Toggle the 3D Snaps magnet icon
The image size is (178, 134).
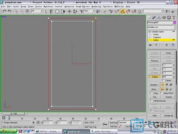117,12
